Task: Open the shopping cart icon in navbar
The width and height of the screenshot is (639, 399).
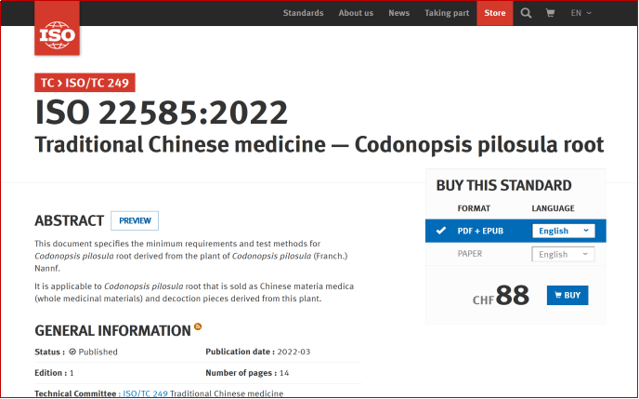Action: tap(550, 13)
